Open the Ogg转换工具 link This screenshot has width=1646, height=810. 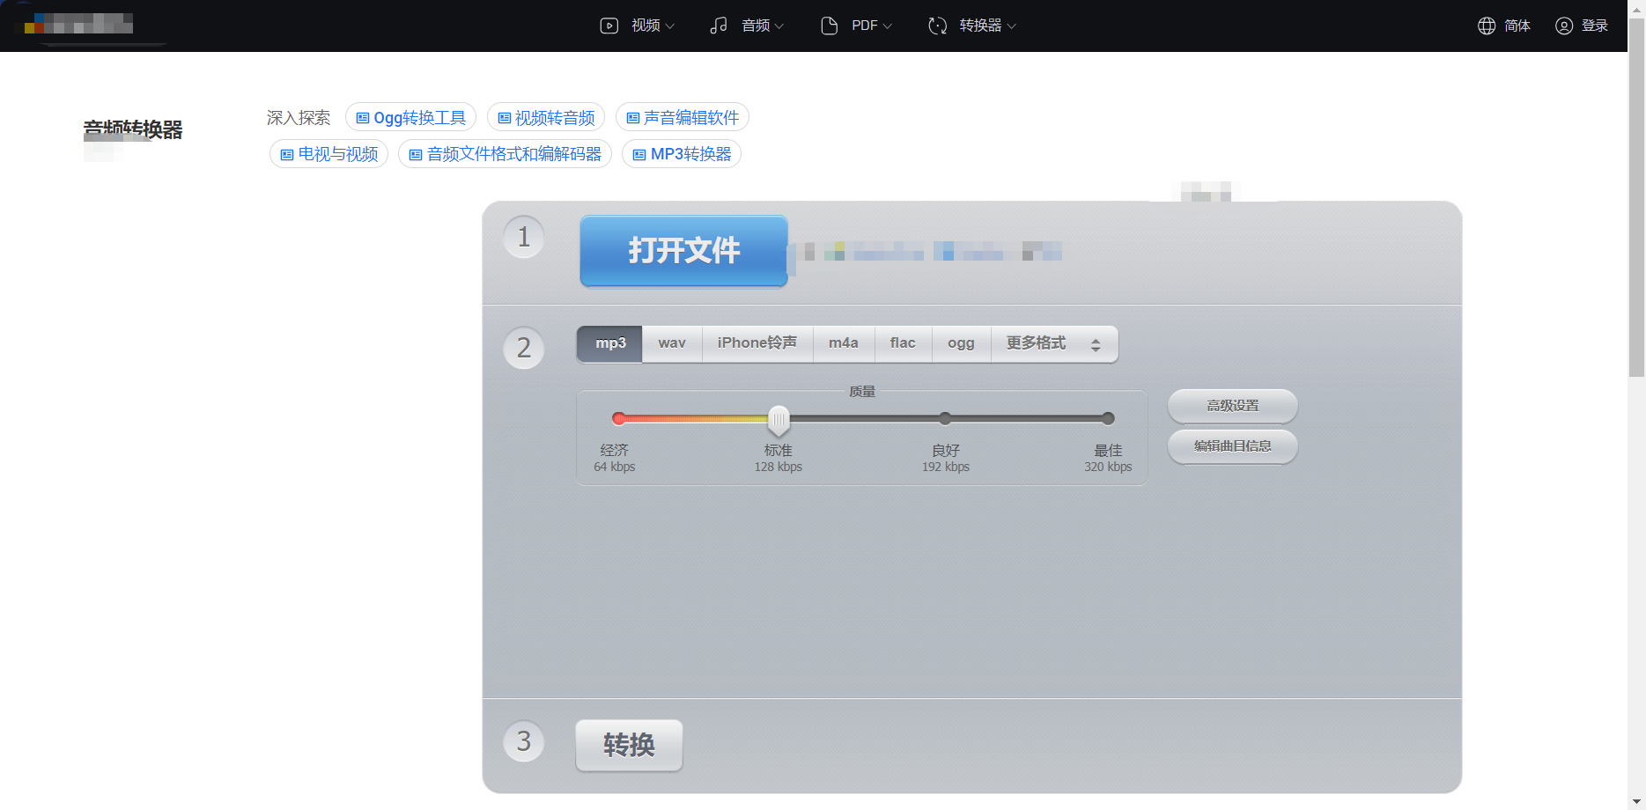(410, 118)
